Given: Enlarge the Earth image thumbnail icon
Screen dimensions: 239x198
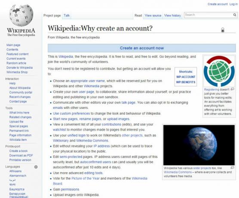Looking at the screenshot, I should click(232, 167).
